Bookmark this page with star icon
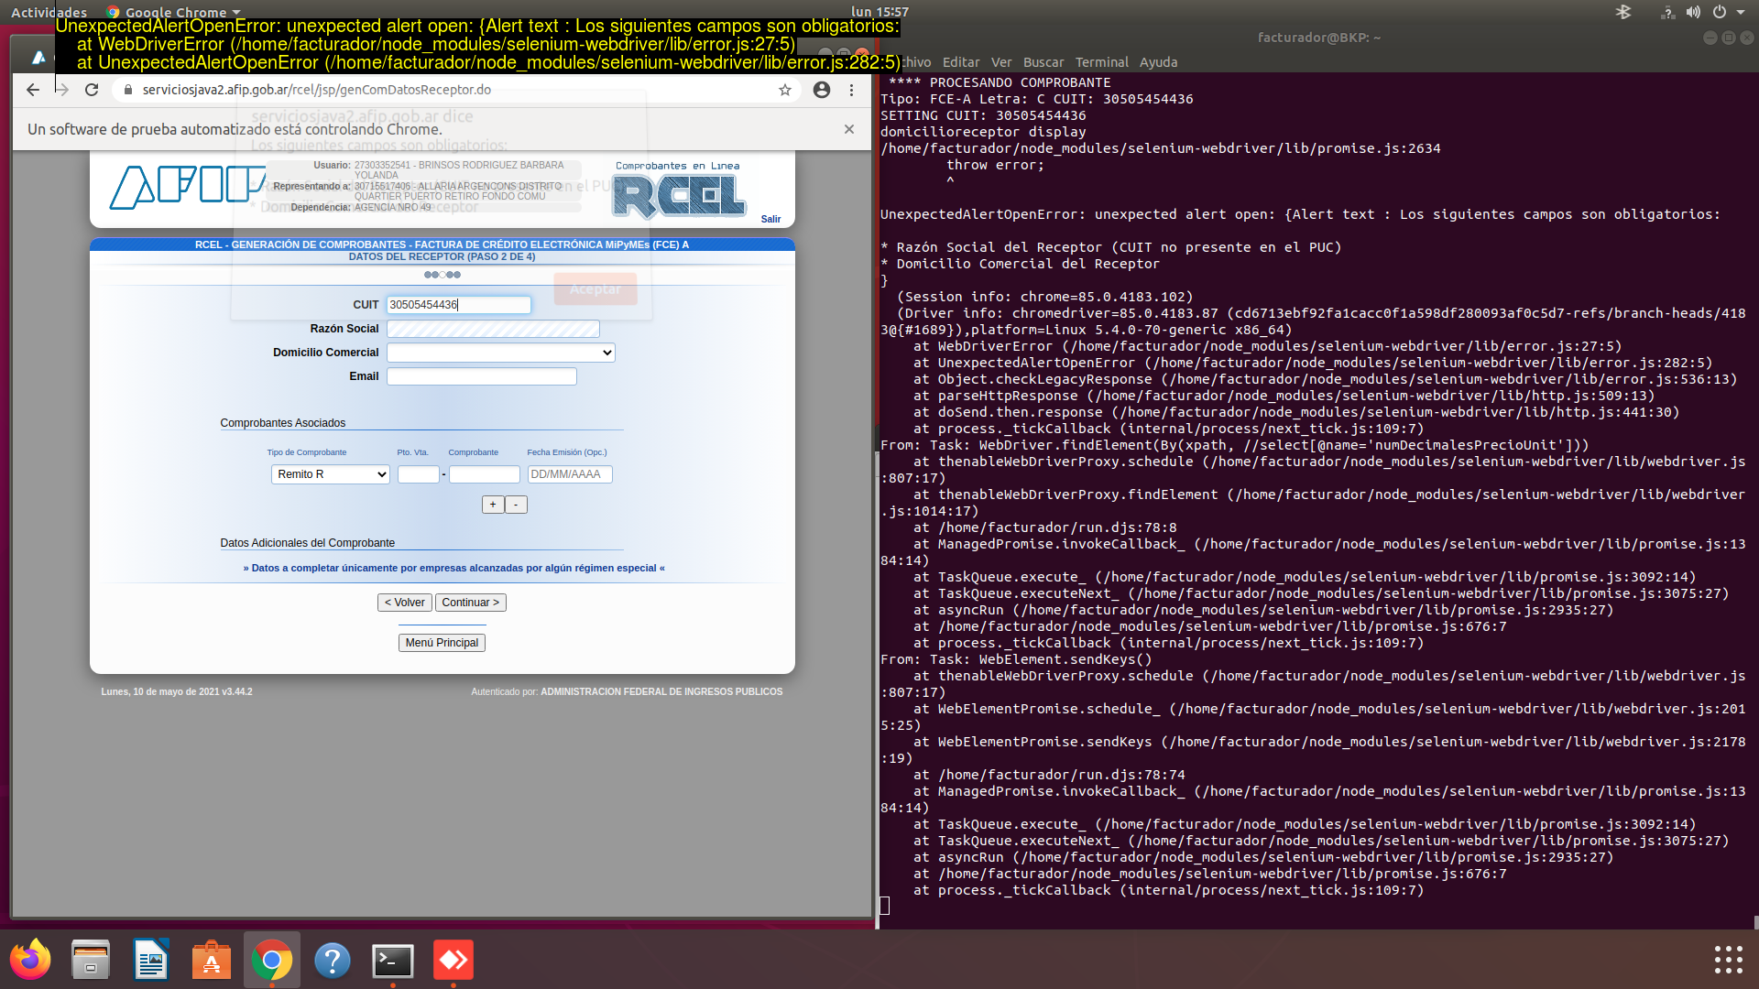Screen dimensions: 1759x989 pyautogui.click(x=785, y=90)
